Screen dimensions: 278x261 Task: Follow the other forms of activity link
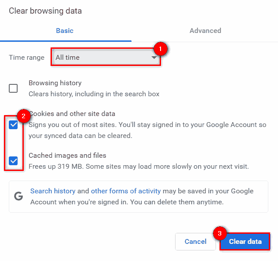point(125,191)
